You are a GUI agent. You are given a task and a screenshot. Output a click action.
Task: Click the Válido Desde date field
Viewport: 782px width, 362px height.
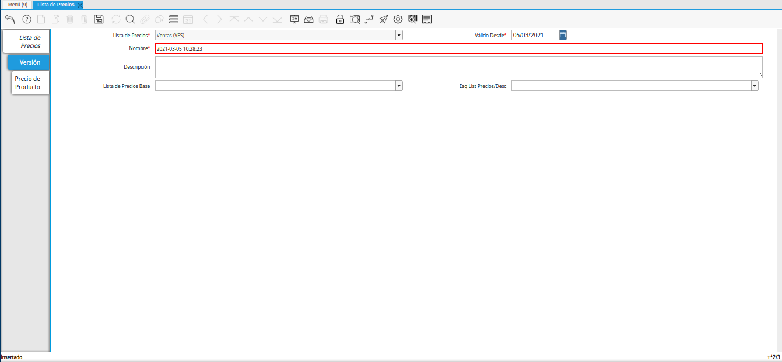[x=535, y=35]
